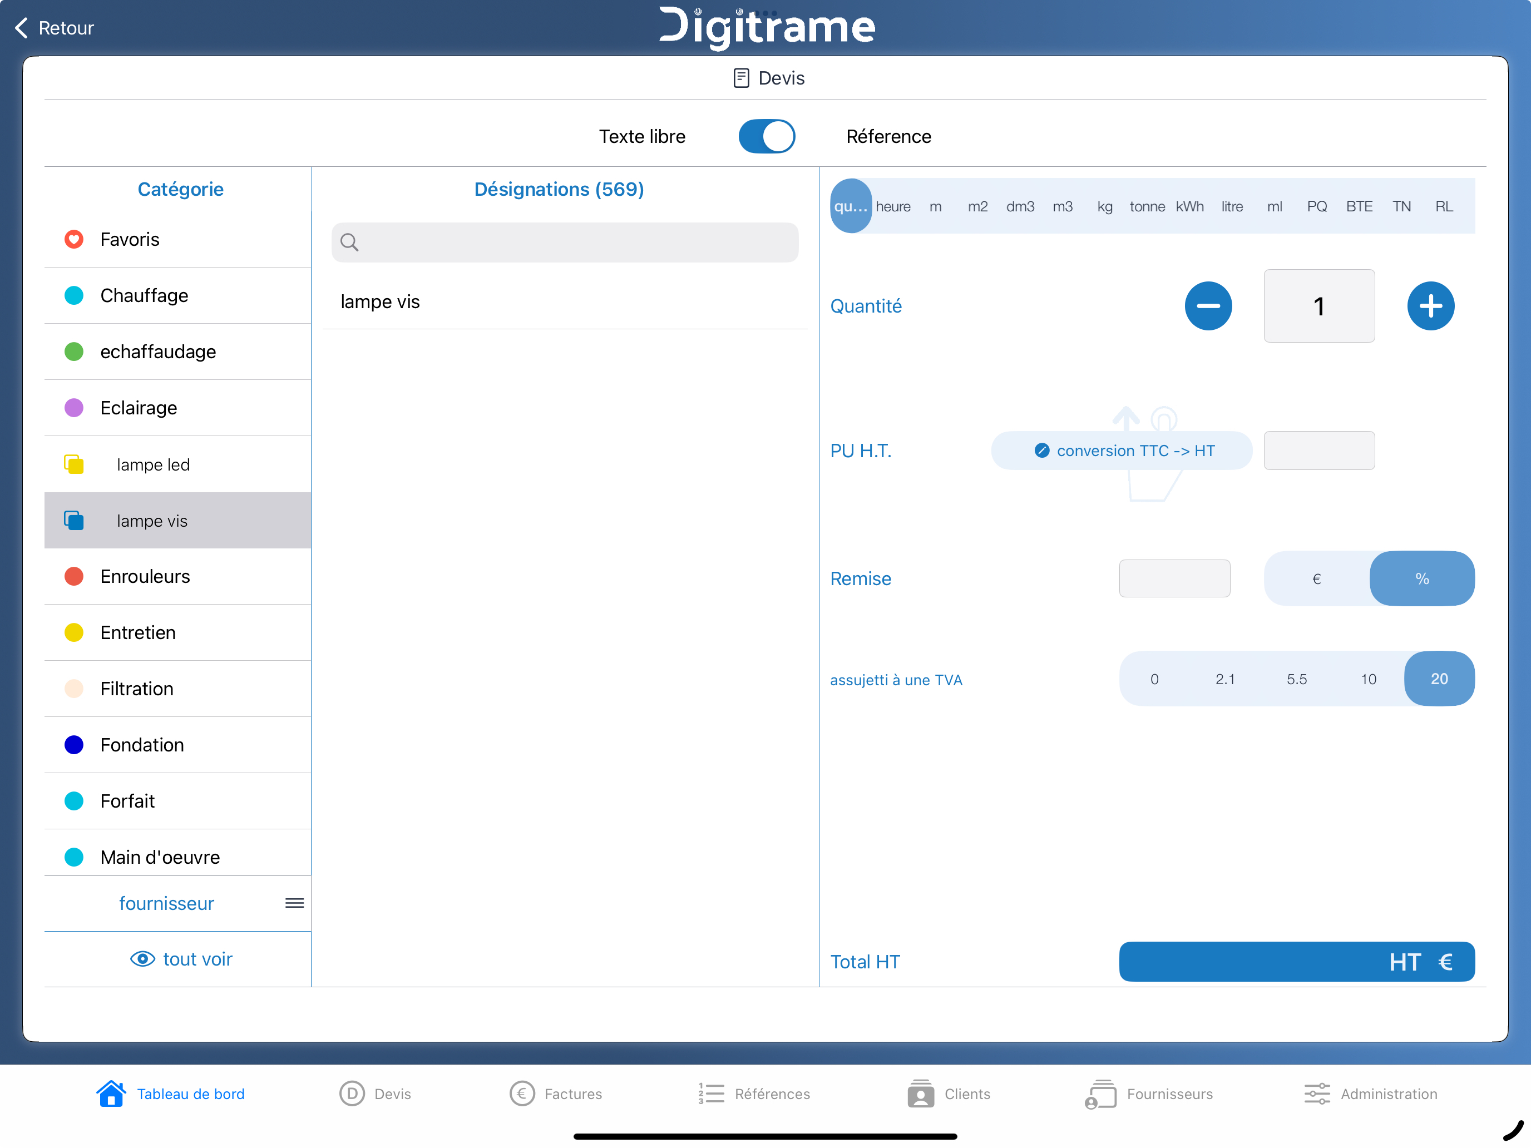Click the Remise amount field
The width and height of the screenshot is (1531, 1148).
click(x=1174, y=578)
